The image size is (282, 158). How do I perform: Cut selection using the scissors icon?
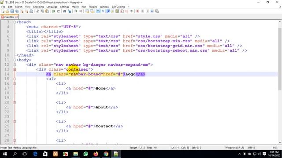pos(37,11)
